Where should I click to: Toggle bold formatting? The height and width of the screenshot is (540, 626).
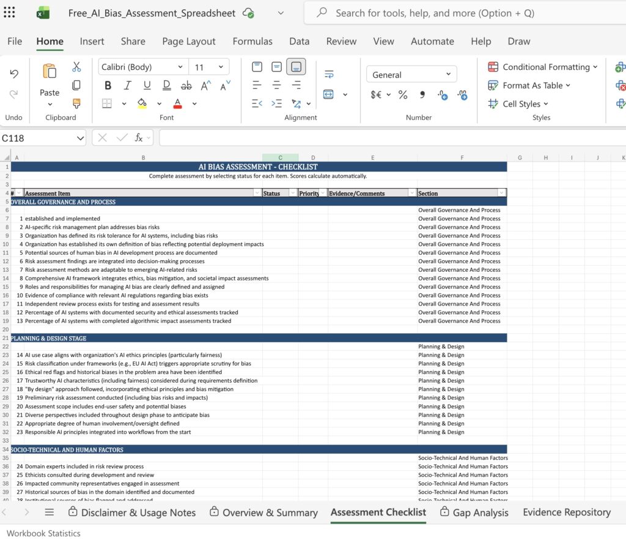click(108, 86)
